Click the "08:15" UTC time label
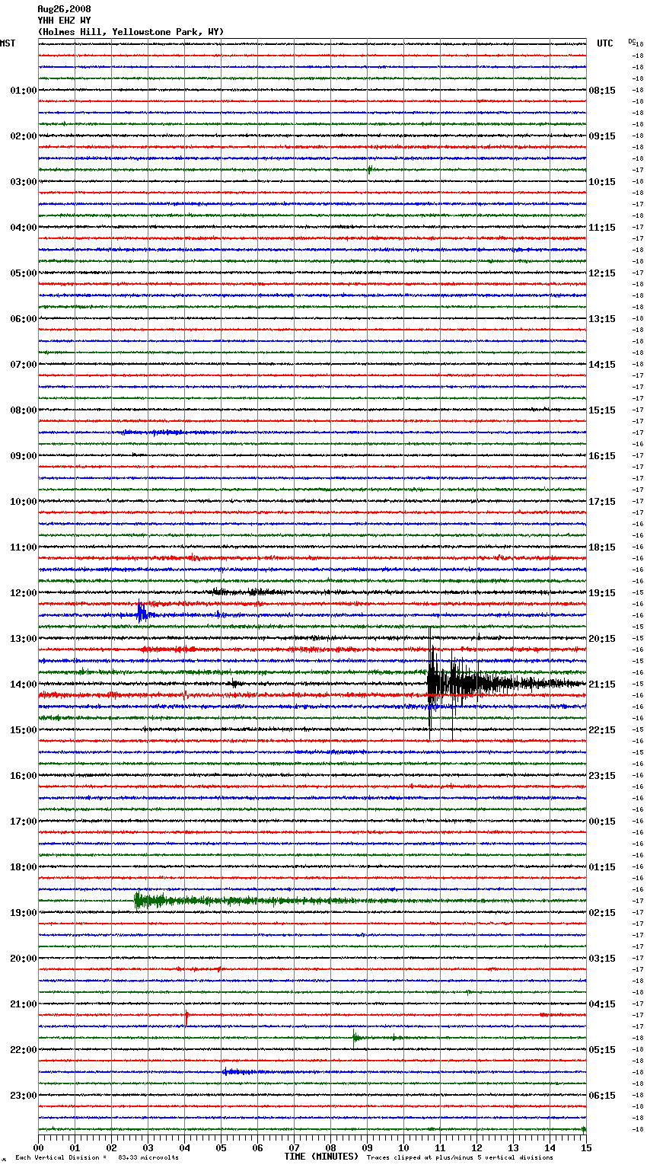The image size is (647, 1168). point(602,91)
